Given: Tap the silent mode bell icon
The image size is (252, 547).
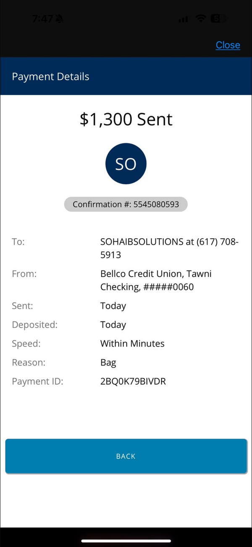Looking at the screenshot, I should click(60, 19).
